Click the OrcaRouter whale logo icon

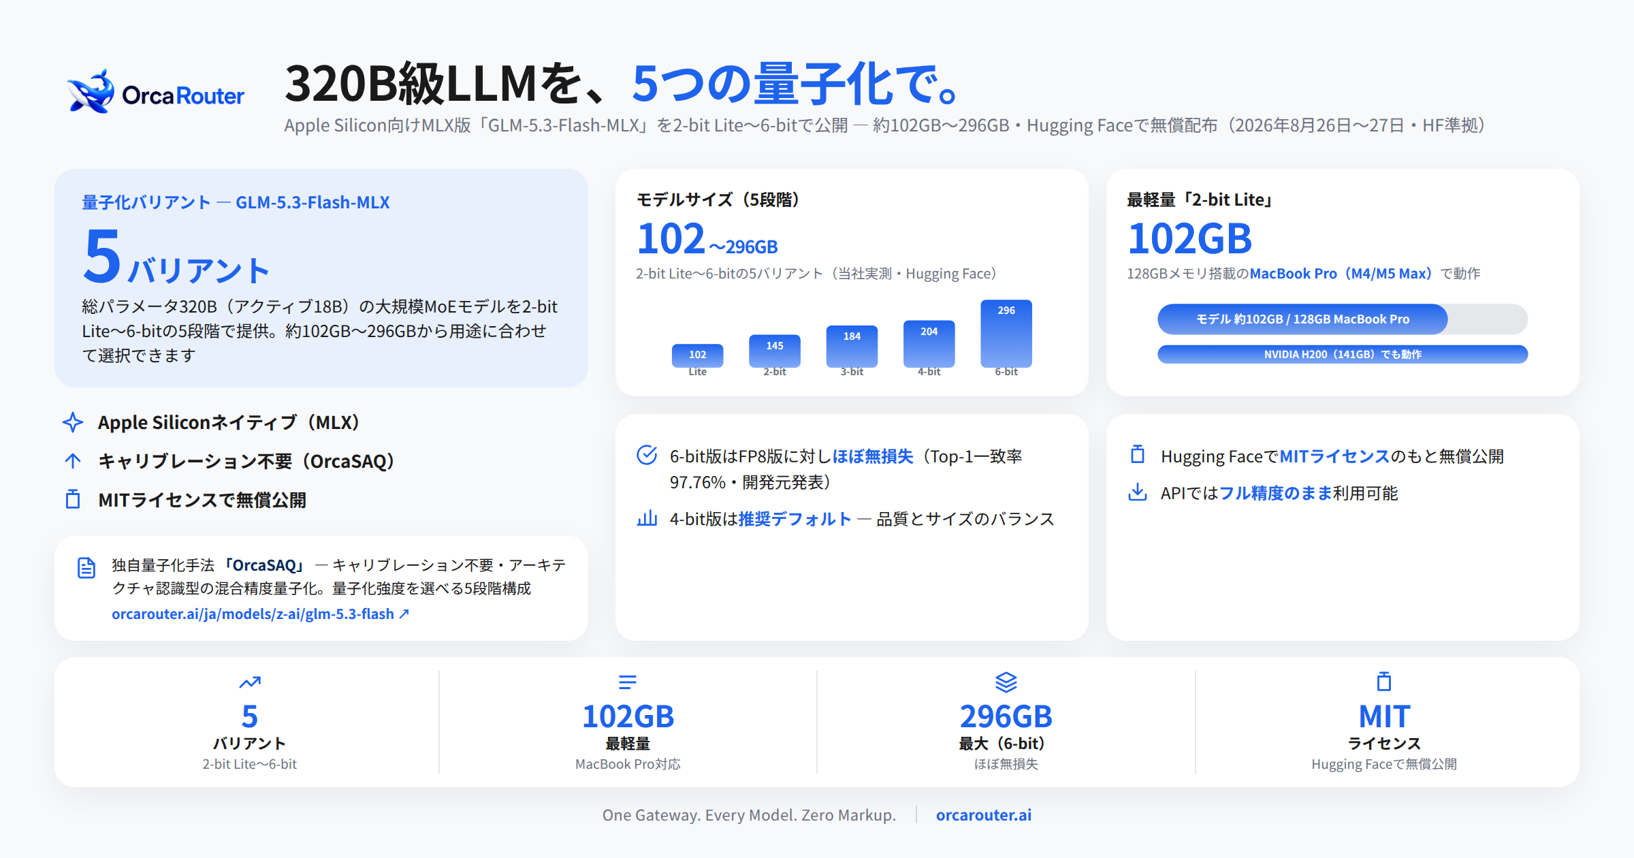pos(91,91)
